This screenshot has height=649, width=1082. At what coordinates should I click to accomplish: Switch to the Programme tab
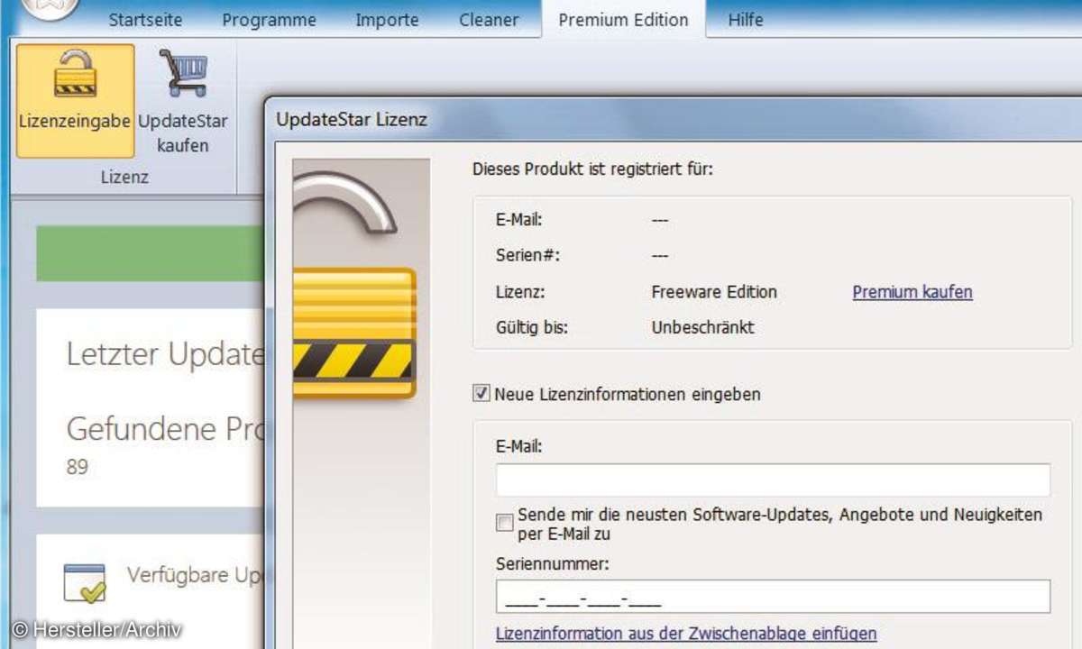(269, 19)
